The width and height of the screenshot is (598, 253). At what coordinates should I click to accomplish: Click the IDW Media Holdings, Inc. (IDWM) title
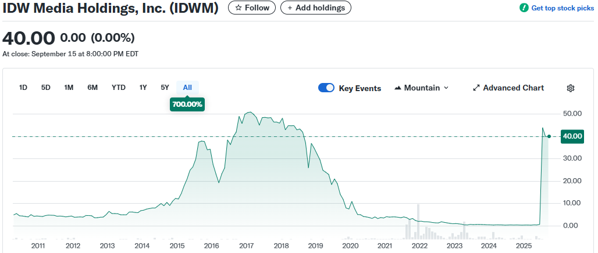(x=111, y=8)
